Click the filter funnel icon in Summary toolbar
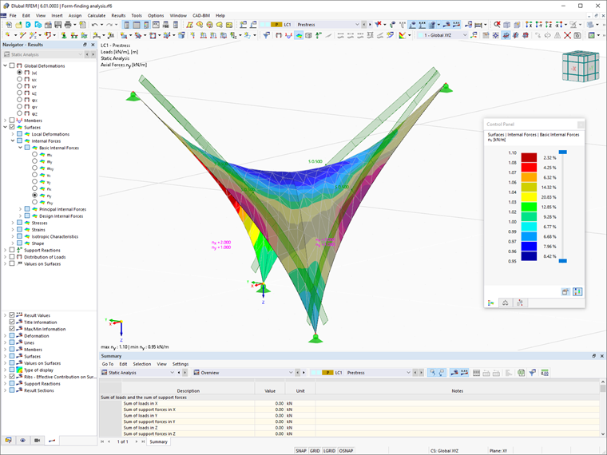This screenshot has height=455, width=607. click(x=533, y=373)
